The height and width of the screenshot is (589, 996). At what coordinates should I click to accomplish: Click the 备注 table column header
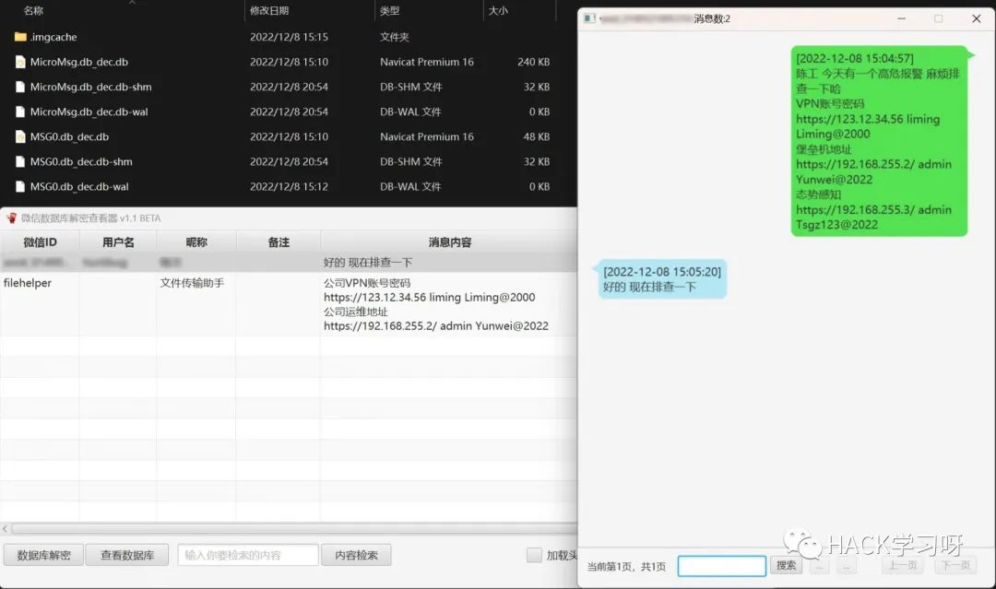click(x=279, y=241)
